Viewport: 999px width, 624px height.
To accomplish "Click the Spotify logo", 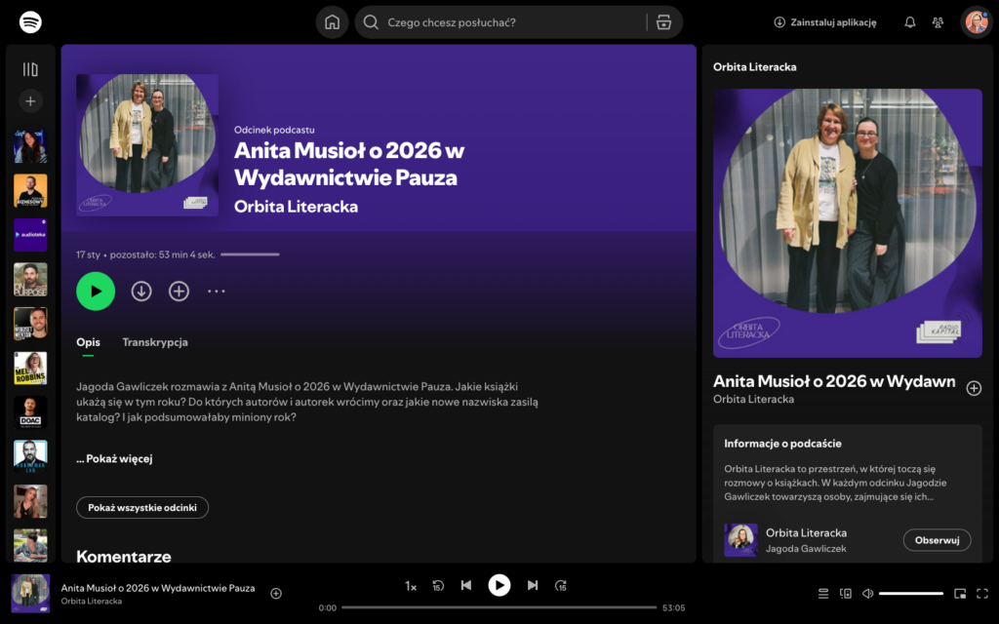I will 30,21.
